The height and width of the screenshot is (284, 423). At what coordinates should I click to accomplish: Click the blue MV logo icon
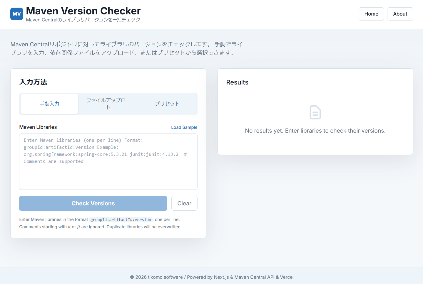[17, 14]
